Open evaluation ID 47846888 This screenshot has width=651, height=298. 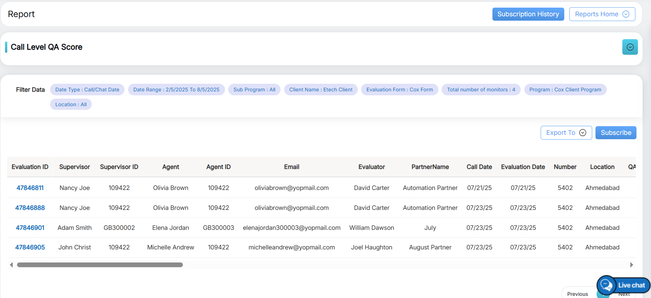click(x=30, y=208)
